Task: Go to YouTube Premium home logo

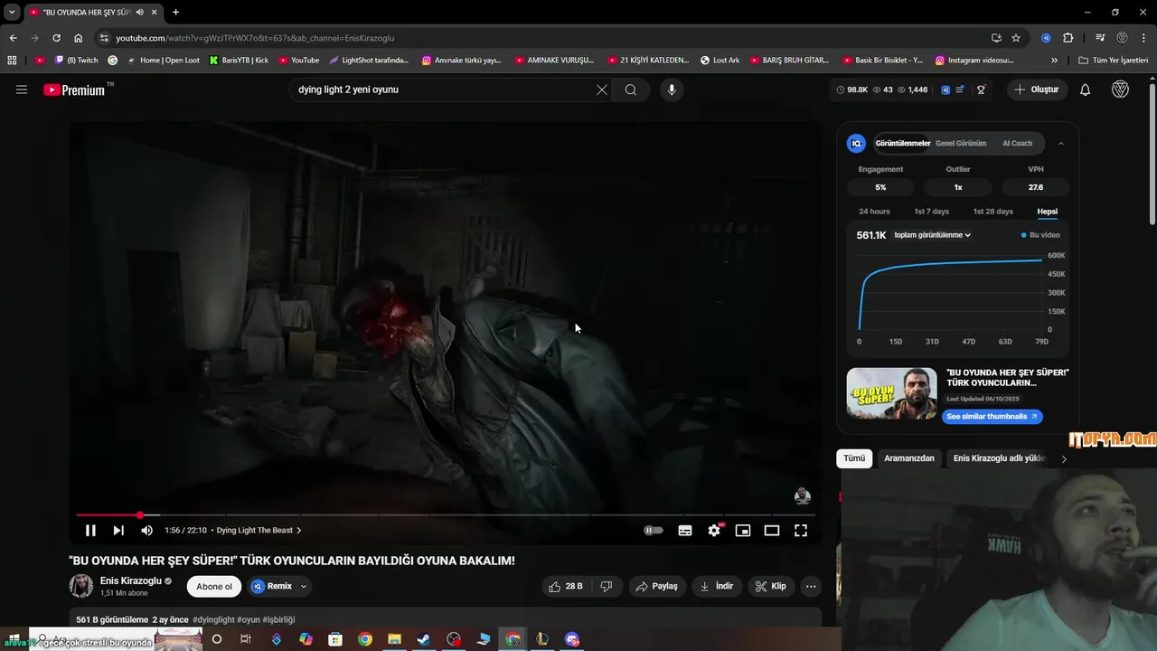Action: [x=75, y=90]
